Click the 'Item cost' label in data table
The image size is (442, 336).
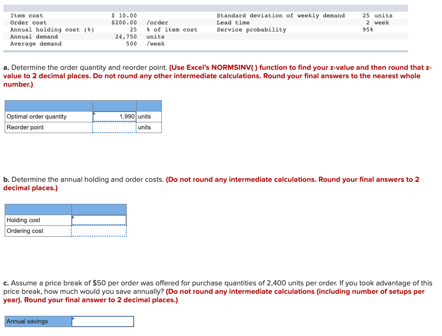(26, 15)
